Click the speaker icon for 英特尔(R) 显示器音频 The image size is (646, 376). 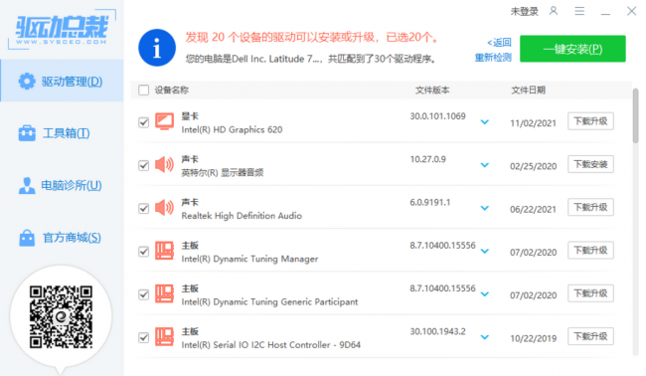(x=164, y=165)
